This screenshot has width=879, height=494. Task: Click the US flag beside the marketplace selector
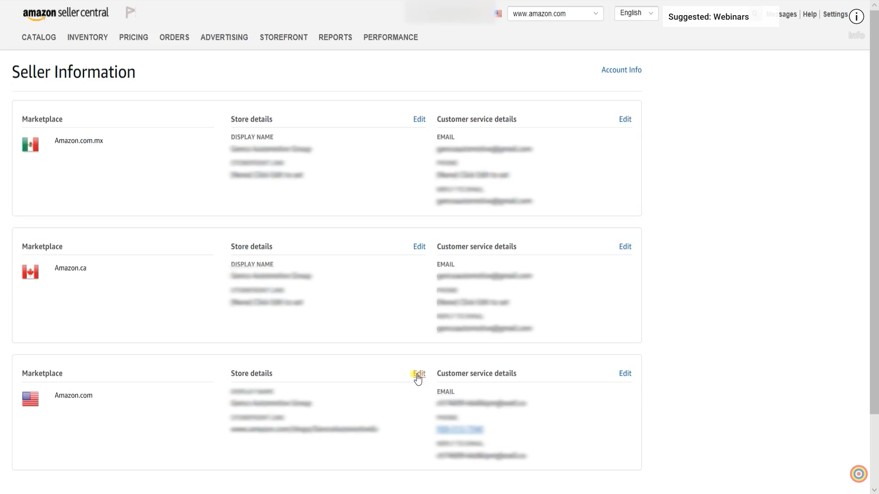[x=499, y=14]
